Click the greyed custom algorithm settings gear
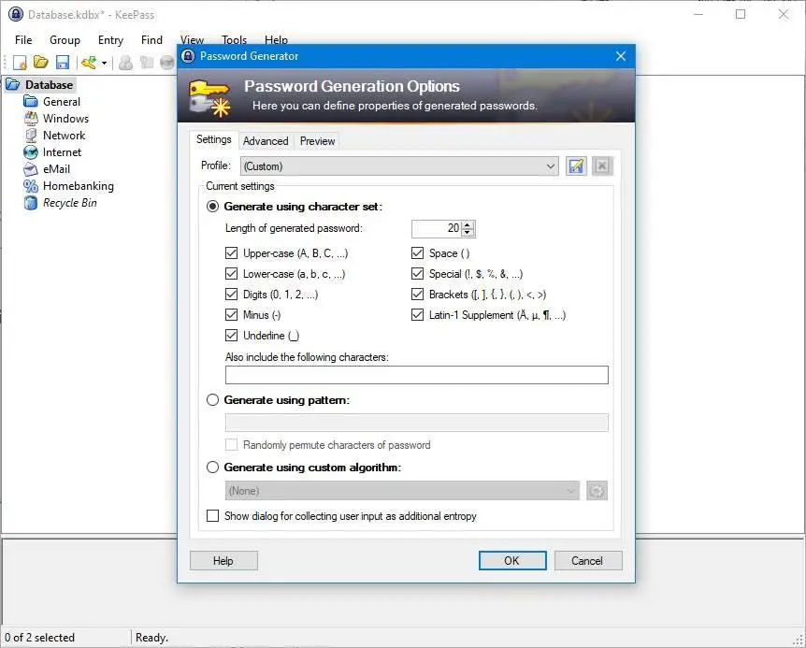806x648 pixels. point(597,491)
